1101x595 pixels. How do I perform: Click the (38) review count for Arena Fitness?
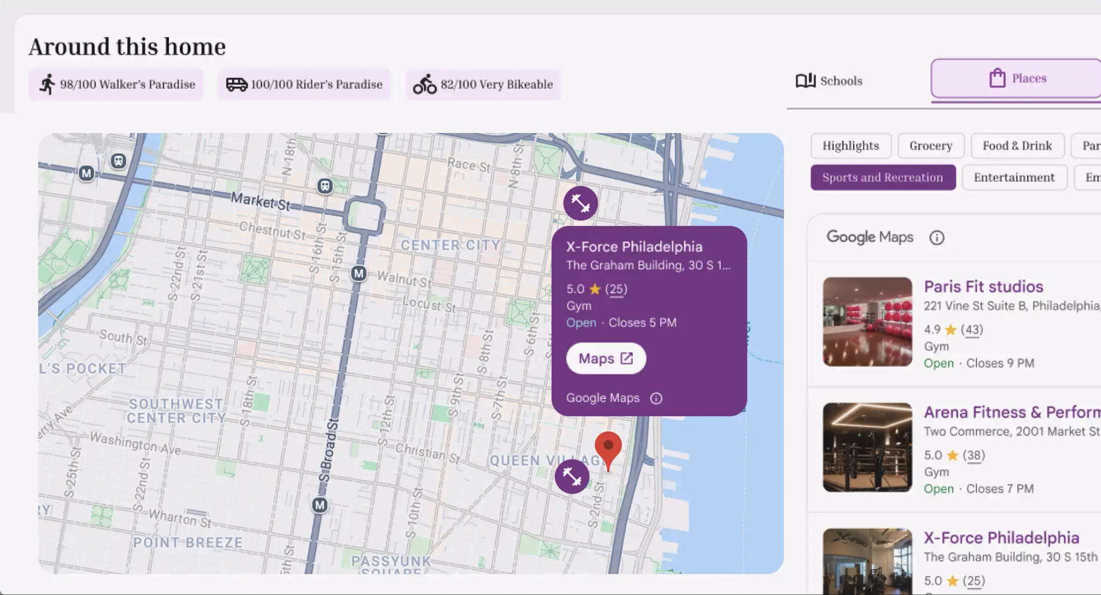pyautogui.click(x=974, y=455)
